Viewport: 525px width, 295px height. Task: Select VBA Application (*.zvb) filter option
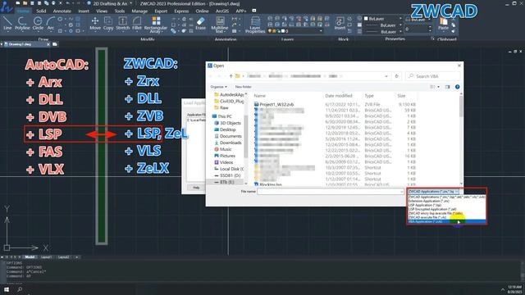(446, 221)
